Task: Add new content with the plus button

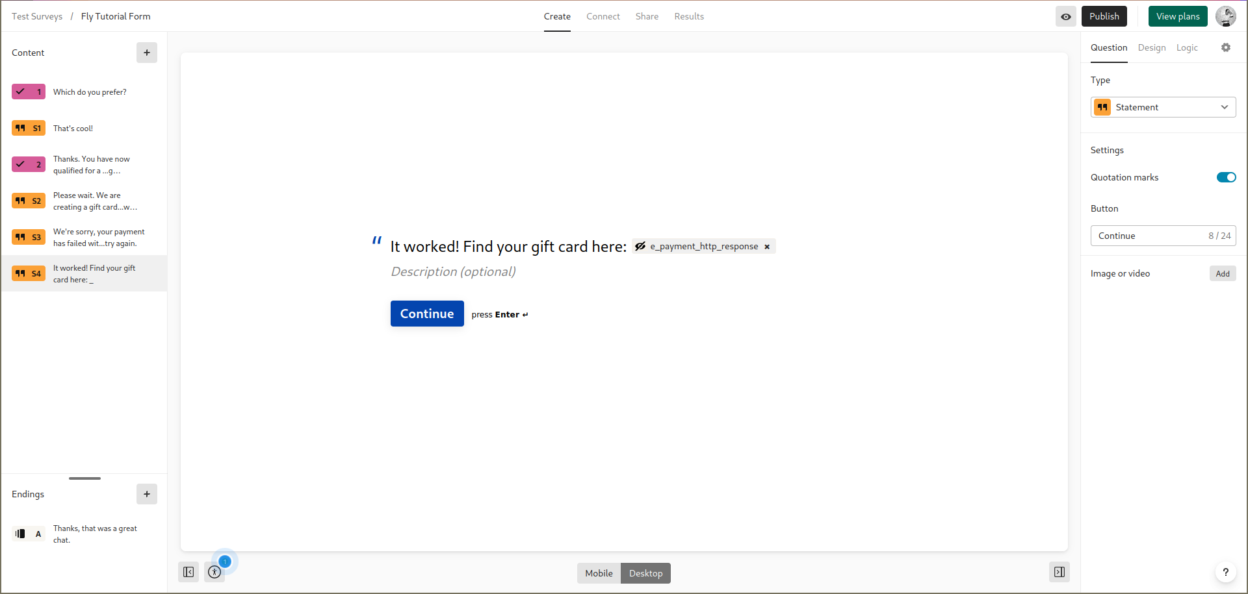Action: [x=147, y=53]
